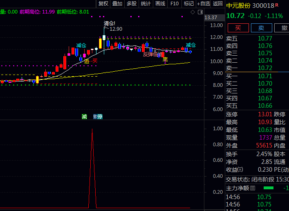This screenshot has height=211, width=289.
Task: Open F10 company info
Action: [x=175, y=4]
